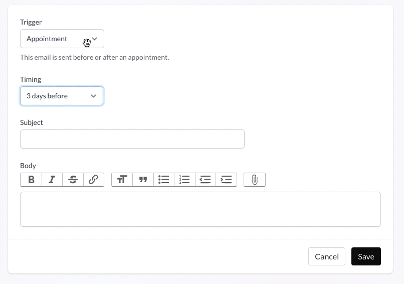404x284 pixels.
Task: Create a numbered list
Action: pos(184,180)
